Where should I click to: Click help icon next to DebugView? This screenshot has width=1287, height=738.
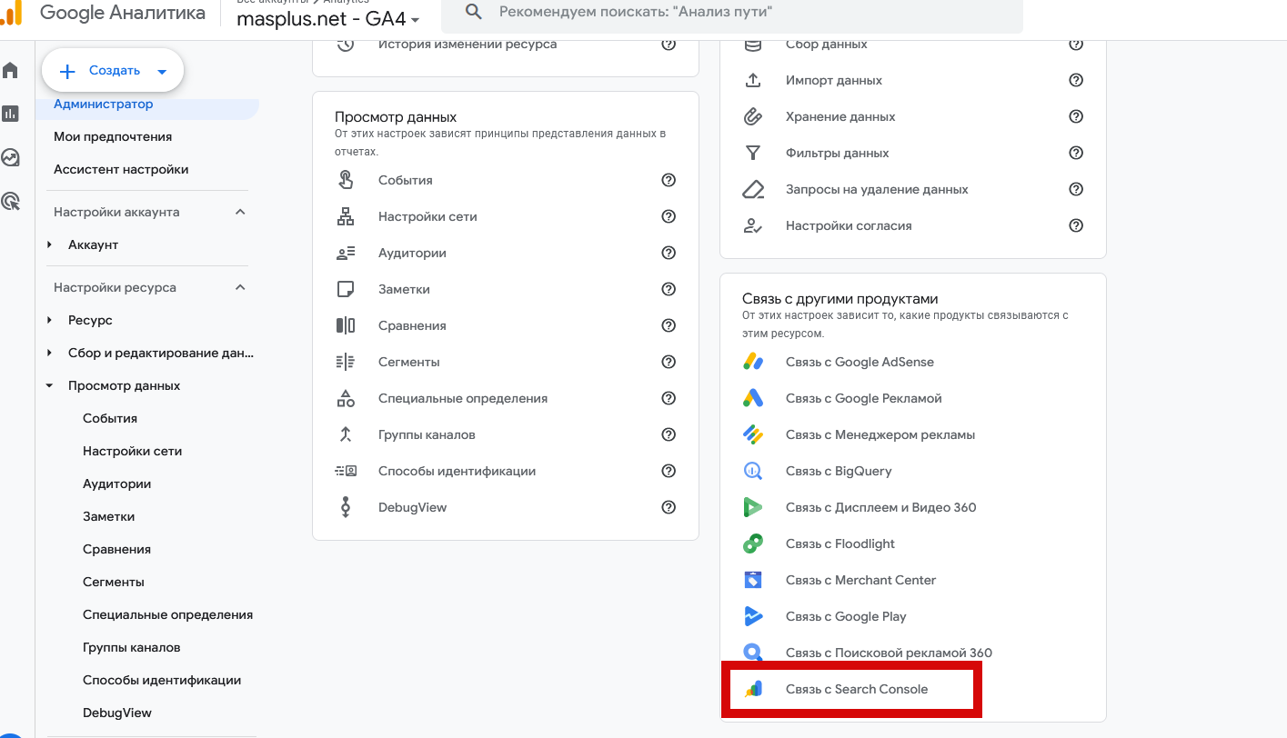669,507
